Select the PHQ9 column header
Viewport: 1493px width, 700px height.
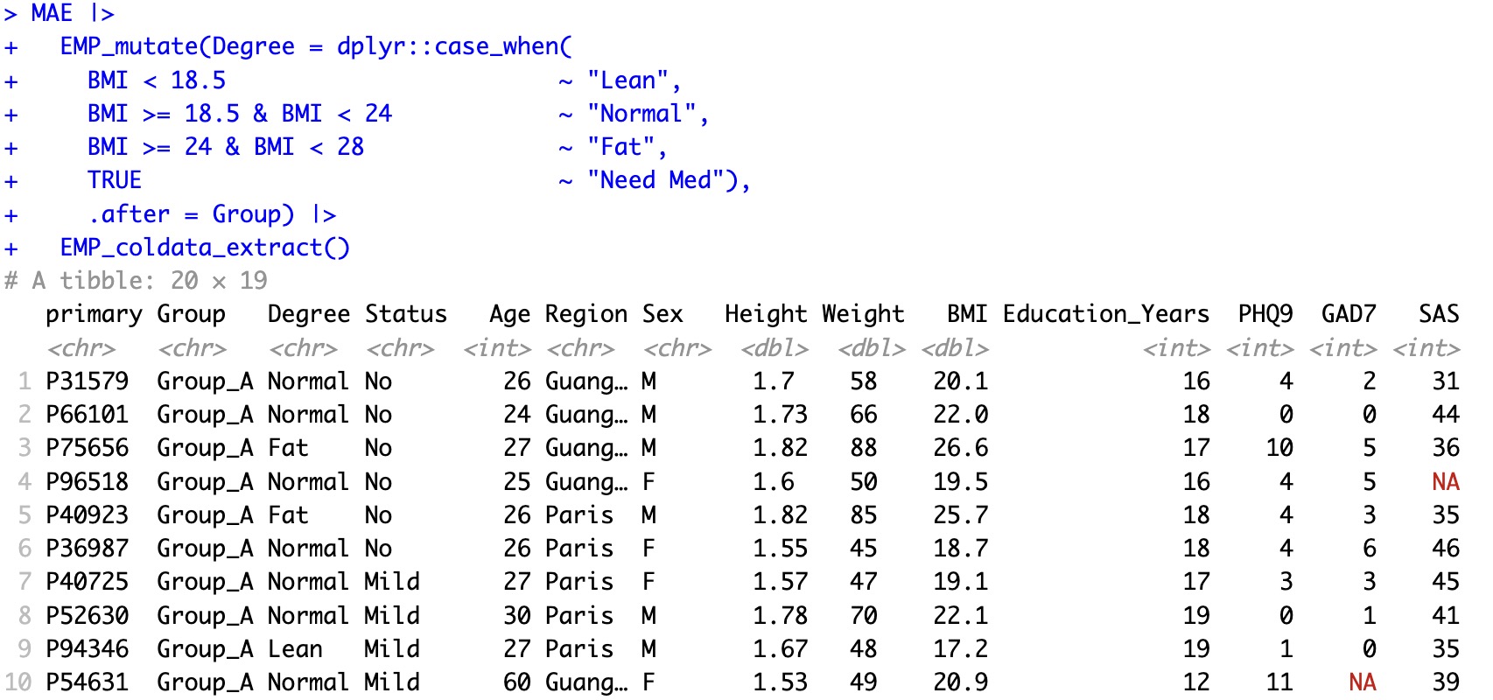tap(1265, 314)
